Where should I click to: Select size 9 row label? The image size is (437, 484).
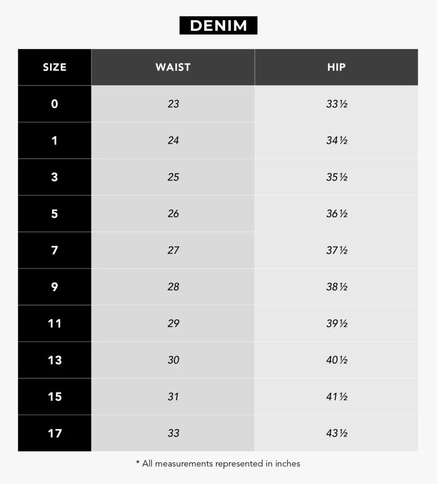click(54, 287)
